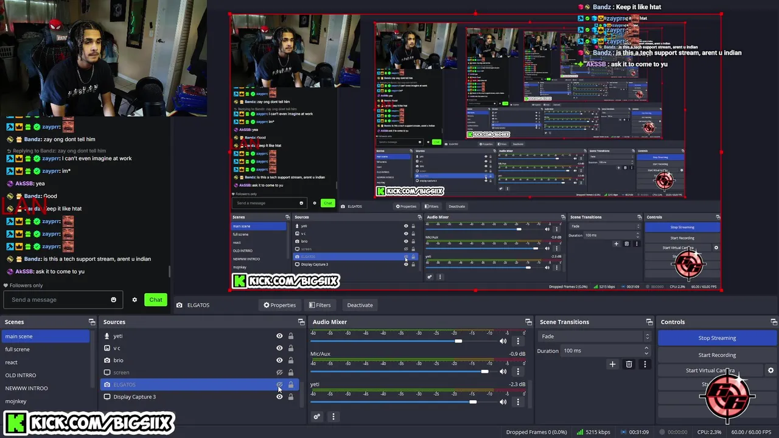Click Dropped Frames 0 (0.0%) in status bar

click(536, 432)
